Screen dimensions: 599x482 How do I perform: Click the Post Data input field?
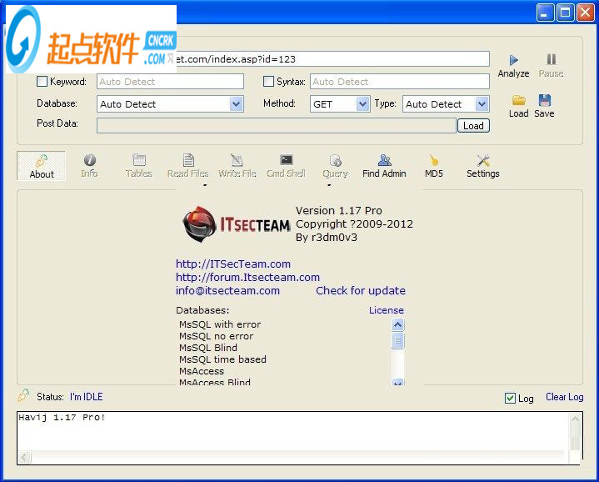pos(277,126)
